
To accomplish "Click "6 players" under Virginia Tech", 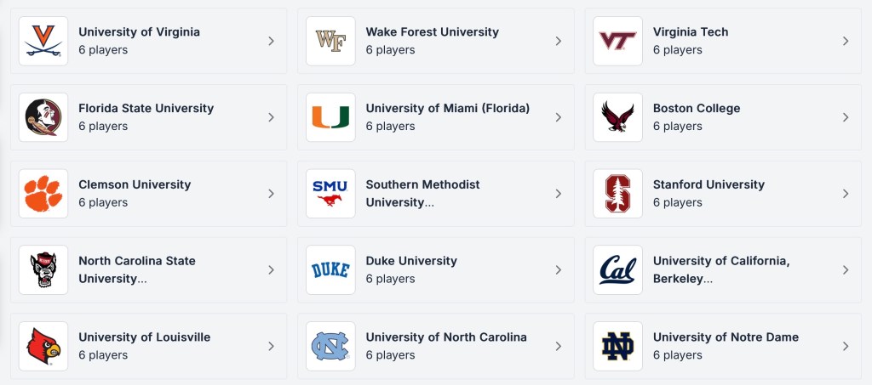I will [x=677, y=50].
